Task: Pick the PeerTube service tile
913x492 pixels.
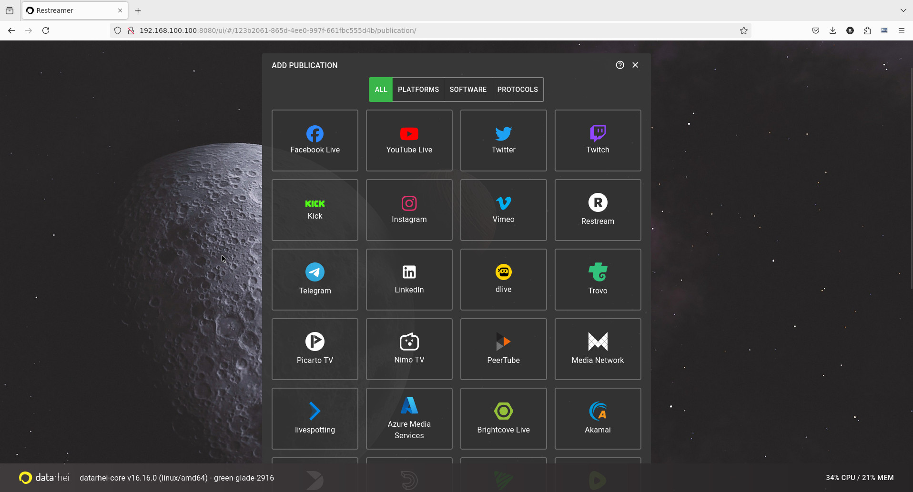Action: tap(503, 349)
